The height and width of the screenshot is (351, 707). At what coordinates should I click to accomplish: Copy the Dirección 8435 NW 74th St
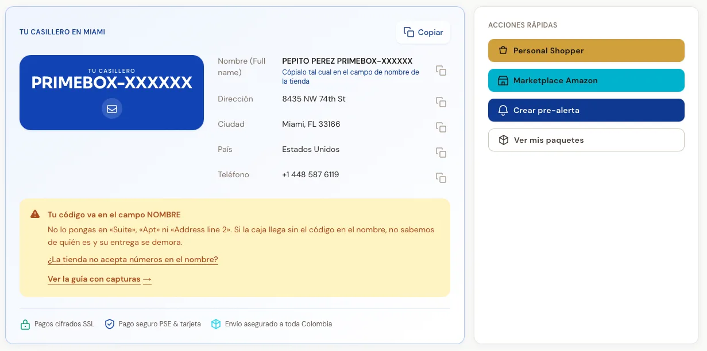tap(441, 102)
